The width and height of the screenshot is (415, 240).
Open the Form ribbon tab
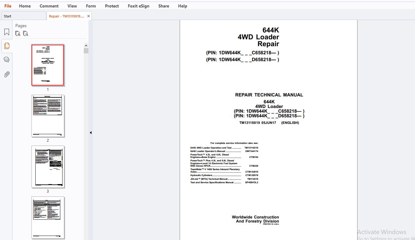click(x=91, y=6)
